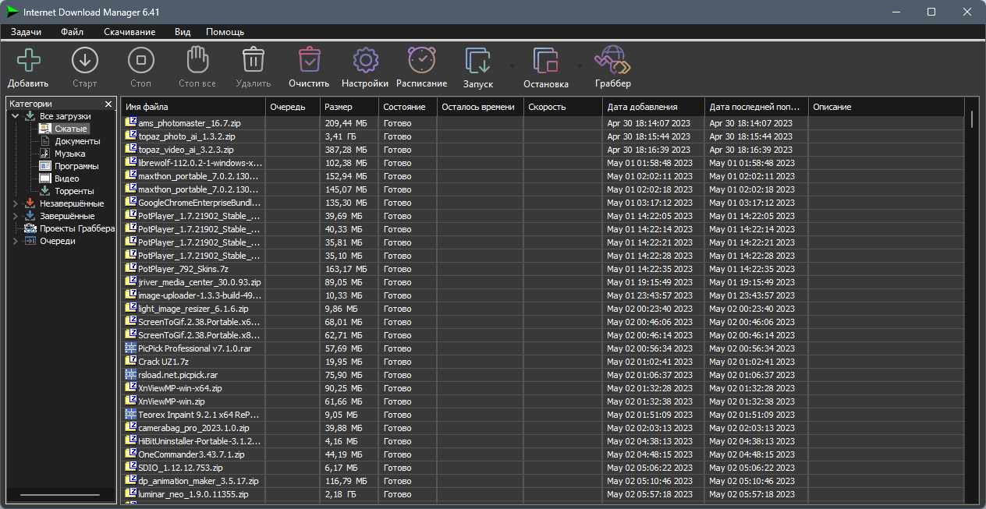Click the vertical scrollbar of the file list
Image resolution: width=986 pixels, height=509 pixels.
tap(971, 121)
